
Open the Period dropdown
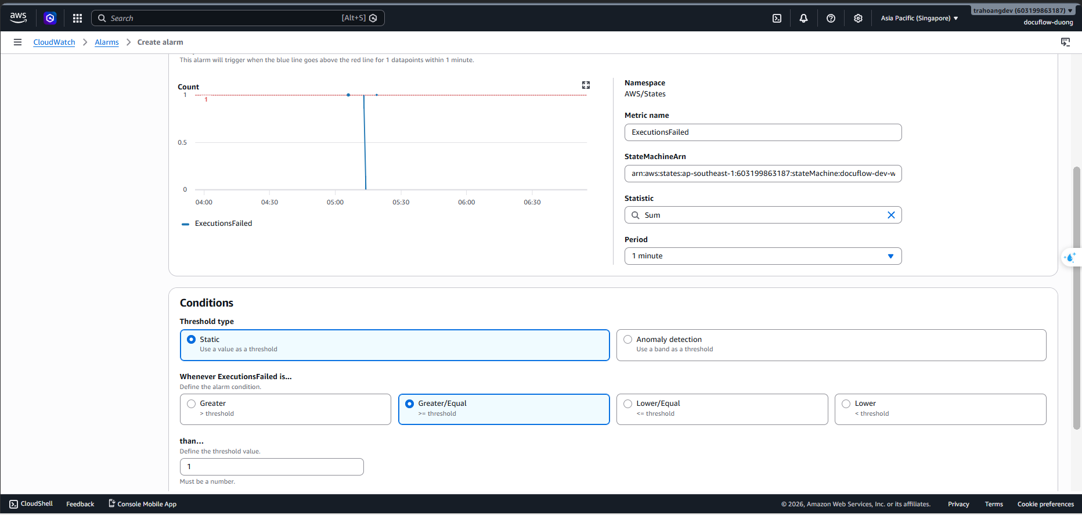point(763,256)
